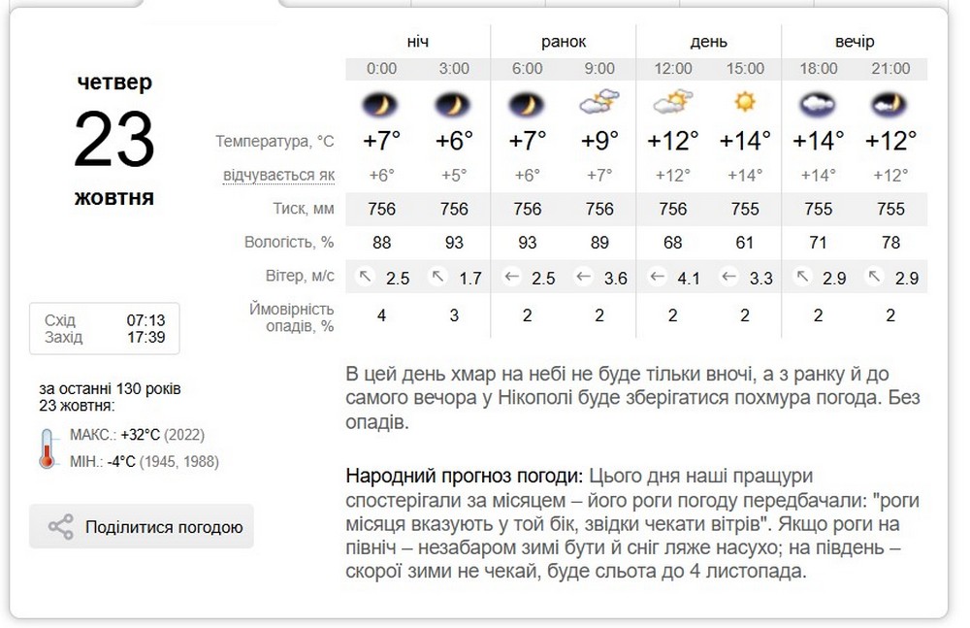Select the ранок column header

click(x=564, y=42)
